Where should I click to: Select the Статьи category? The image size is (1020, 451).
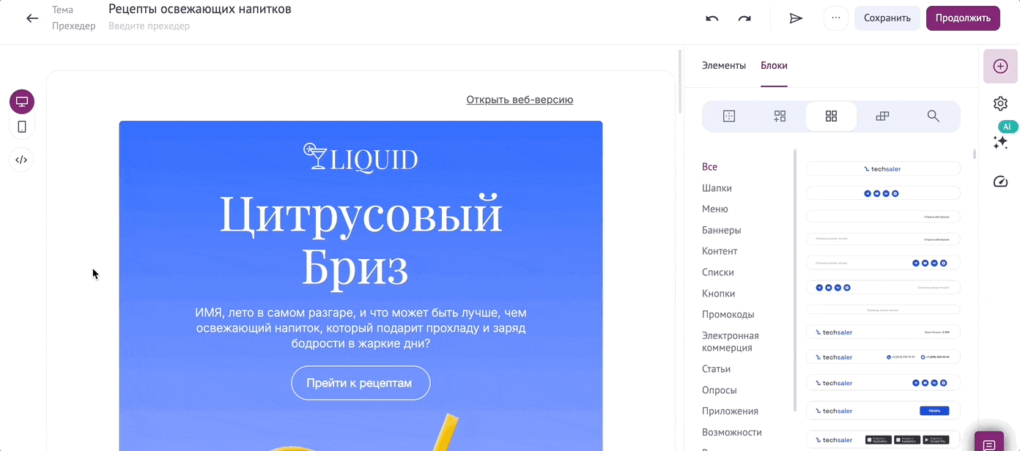(716, 369)
